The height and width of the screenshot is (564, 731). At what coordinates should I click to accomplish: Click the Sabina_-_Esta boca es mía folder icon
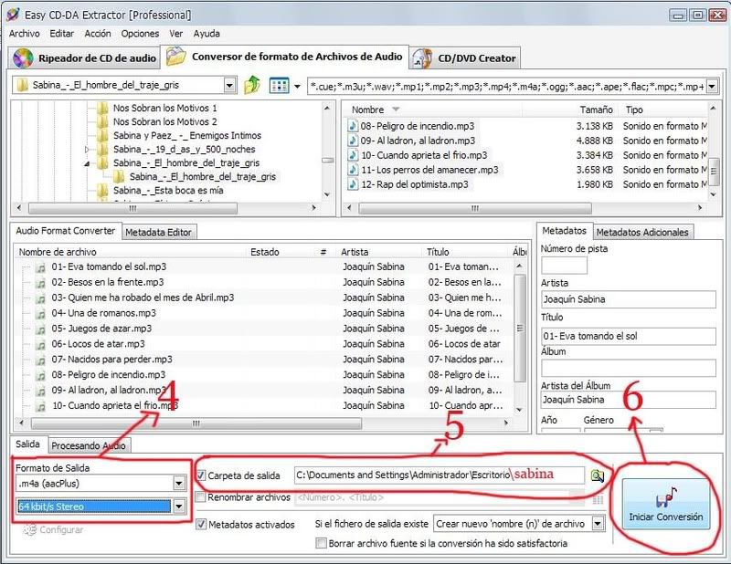[x=102, y=191]
